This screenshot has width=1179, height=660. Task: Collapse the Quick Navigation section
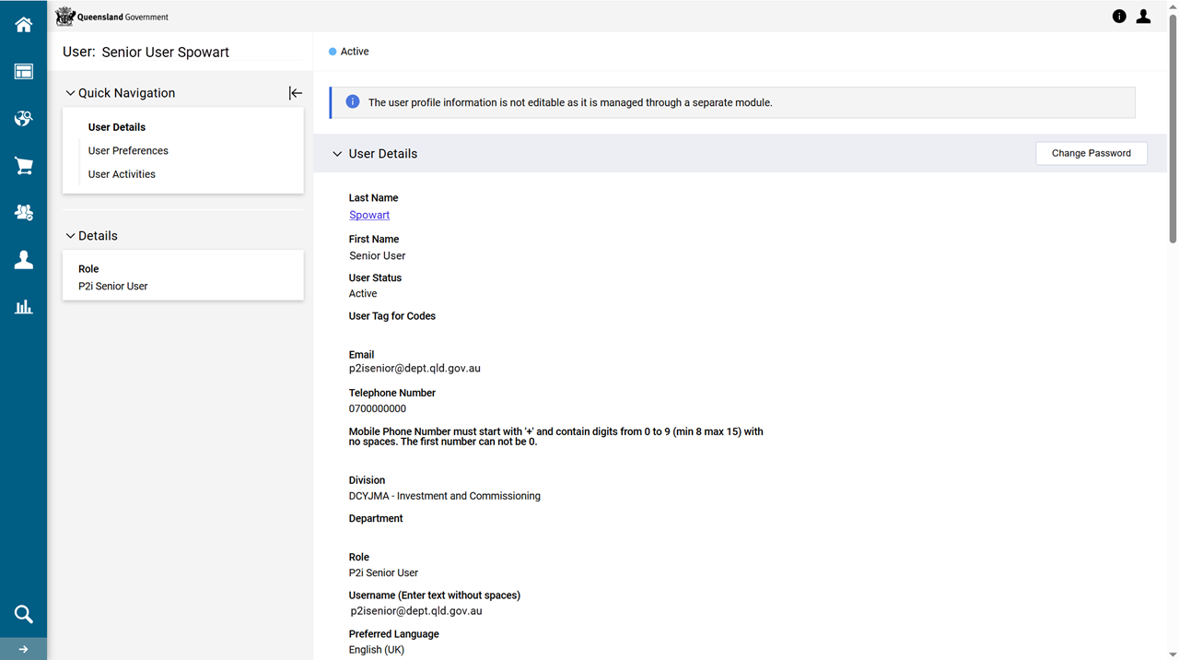[x=71, y=93]
